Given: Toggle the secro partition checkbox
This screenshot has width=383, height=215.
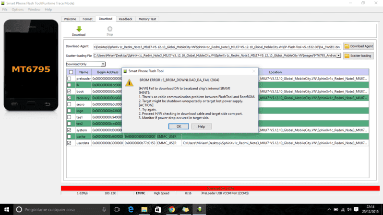Looking at the screenshot, I should [x=69, y=104].
